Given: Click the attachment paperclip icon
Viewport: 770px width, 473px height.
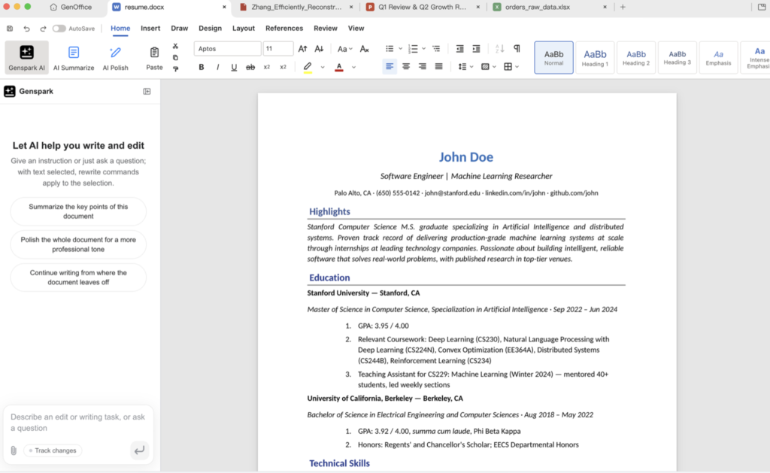Looking at the screenshot, I should tap(14, 450).
